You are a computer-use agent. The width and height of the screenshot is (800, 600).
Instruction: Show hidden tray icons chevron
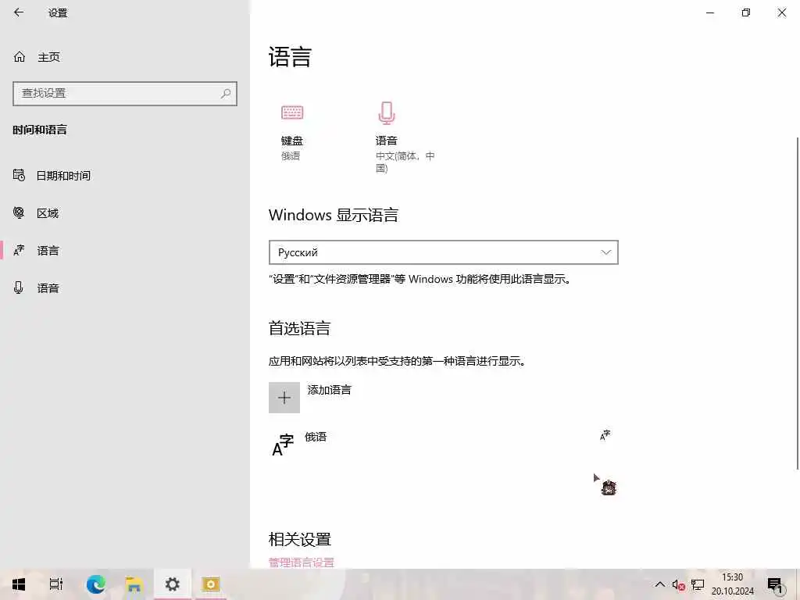coord(659,584)
